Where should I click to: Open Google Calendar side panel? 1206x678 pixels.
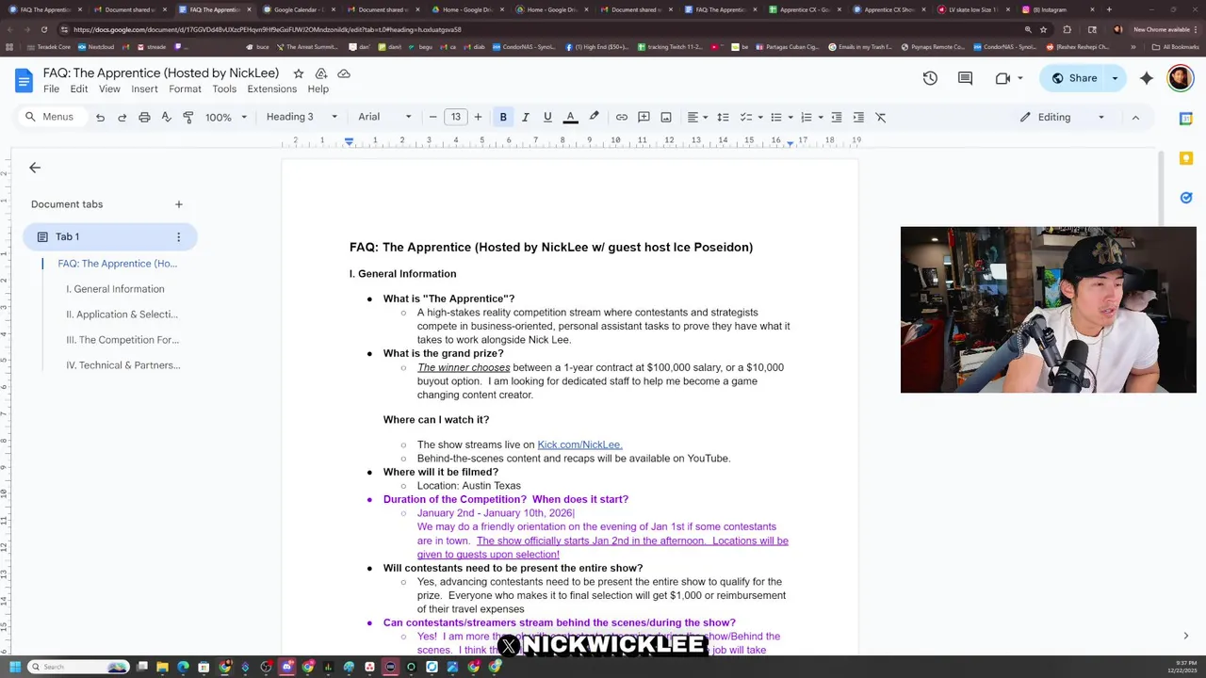click(x=1186, y=119)
